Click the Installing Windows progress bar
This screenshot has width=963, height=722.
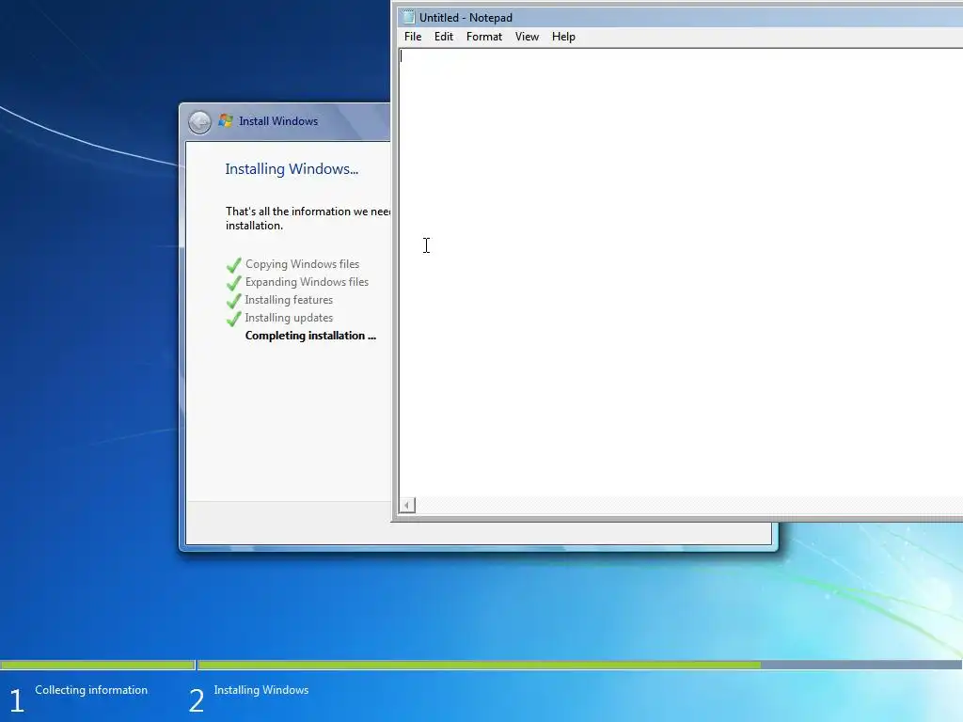click(x=579, y=665)
